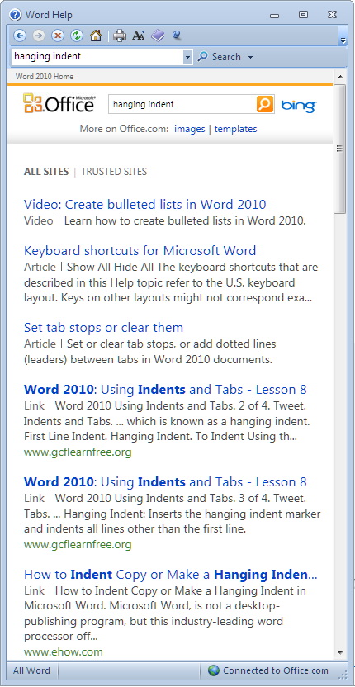355x687 pixels.
Task: Click All Word in the status bar
Action: [31, 670]
